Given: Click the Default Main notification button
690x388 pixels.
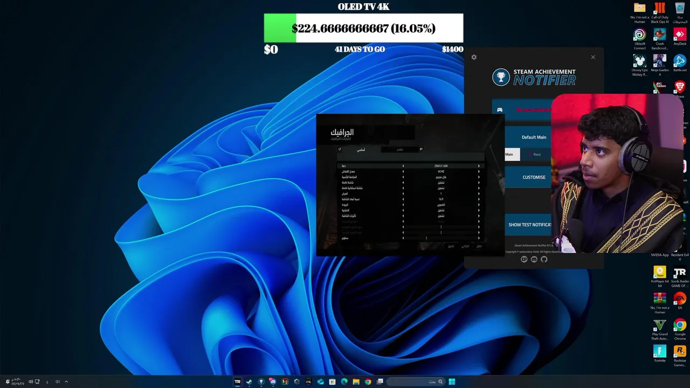Looking at the screenshot, I should coord(528,137).
